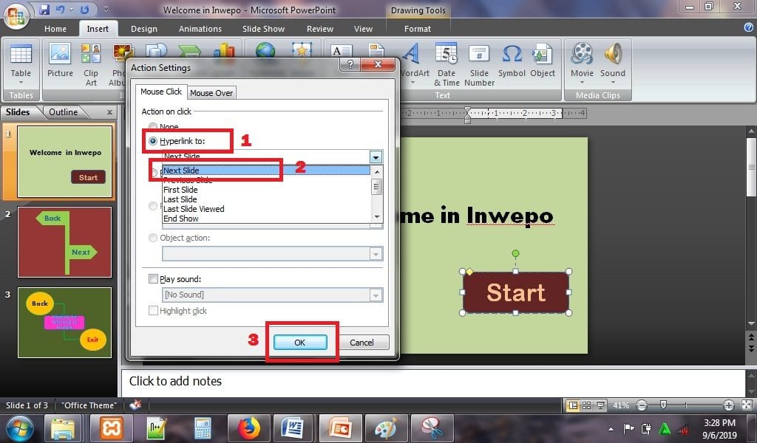Screen dimensions: 757x443
Task: Click the Windows Start orb
Action: pyautogui.click(x=19, y=428)
